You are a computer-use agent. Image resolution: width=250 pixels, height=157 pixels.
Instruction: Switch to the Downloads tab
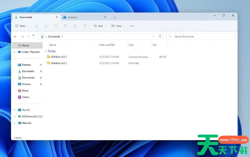(37, 17)
